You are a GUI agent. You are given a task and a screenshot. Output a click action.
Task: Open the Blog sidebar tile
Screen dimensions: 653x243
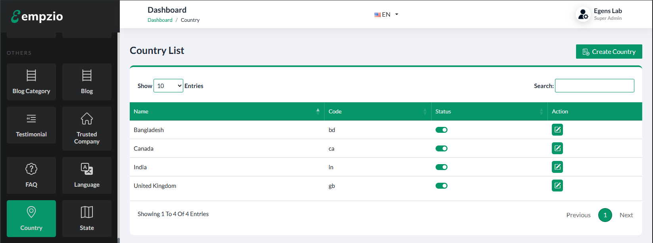pyautogui.click(x=87, y=82)
